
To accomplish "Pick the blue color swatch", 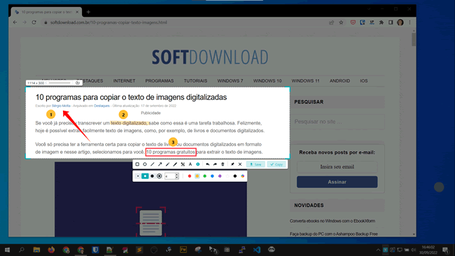I will point(212,176).
